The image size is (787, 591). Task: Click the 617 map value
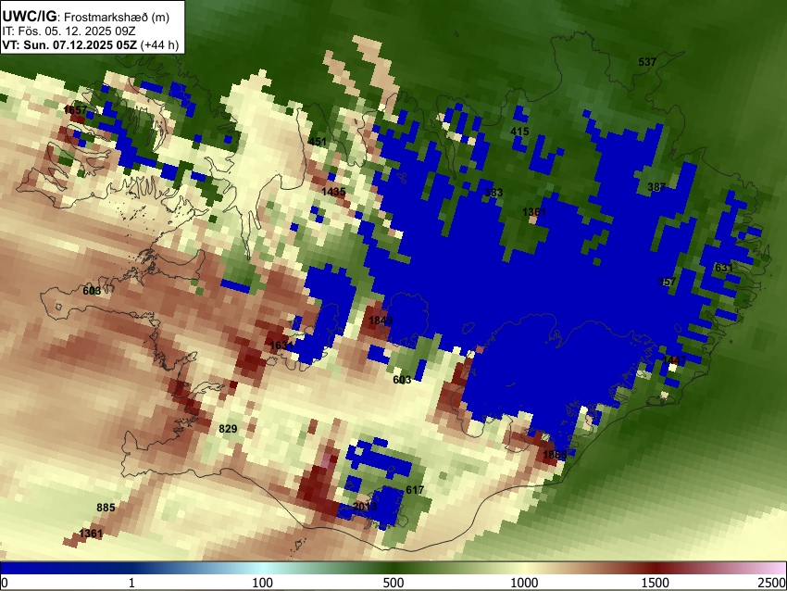415,490
